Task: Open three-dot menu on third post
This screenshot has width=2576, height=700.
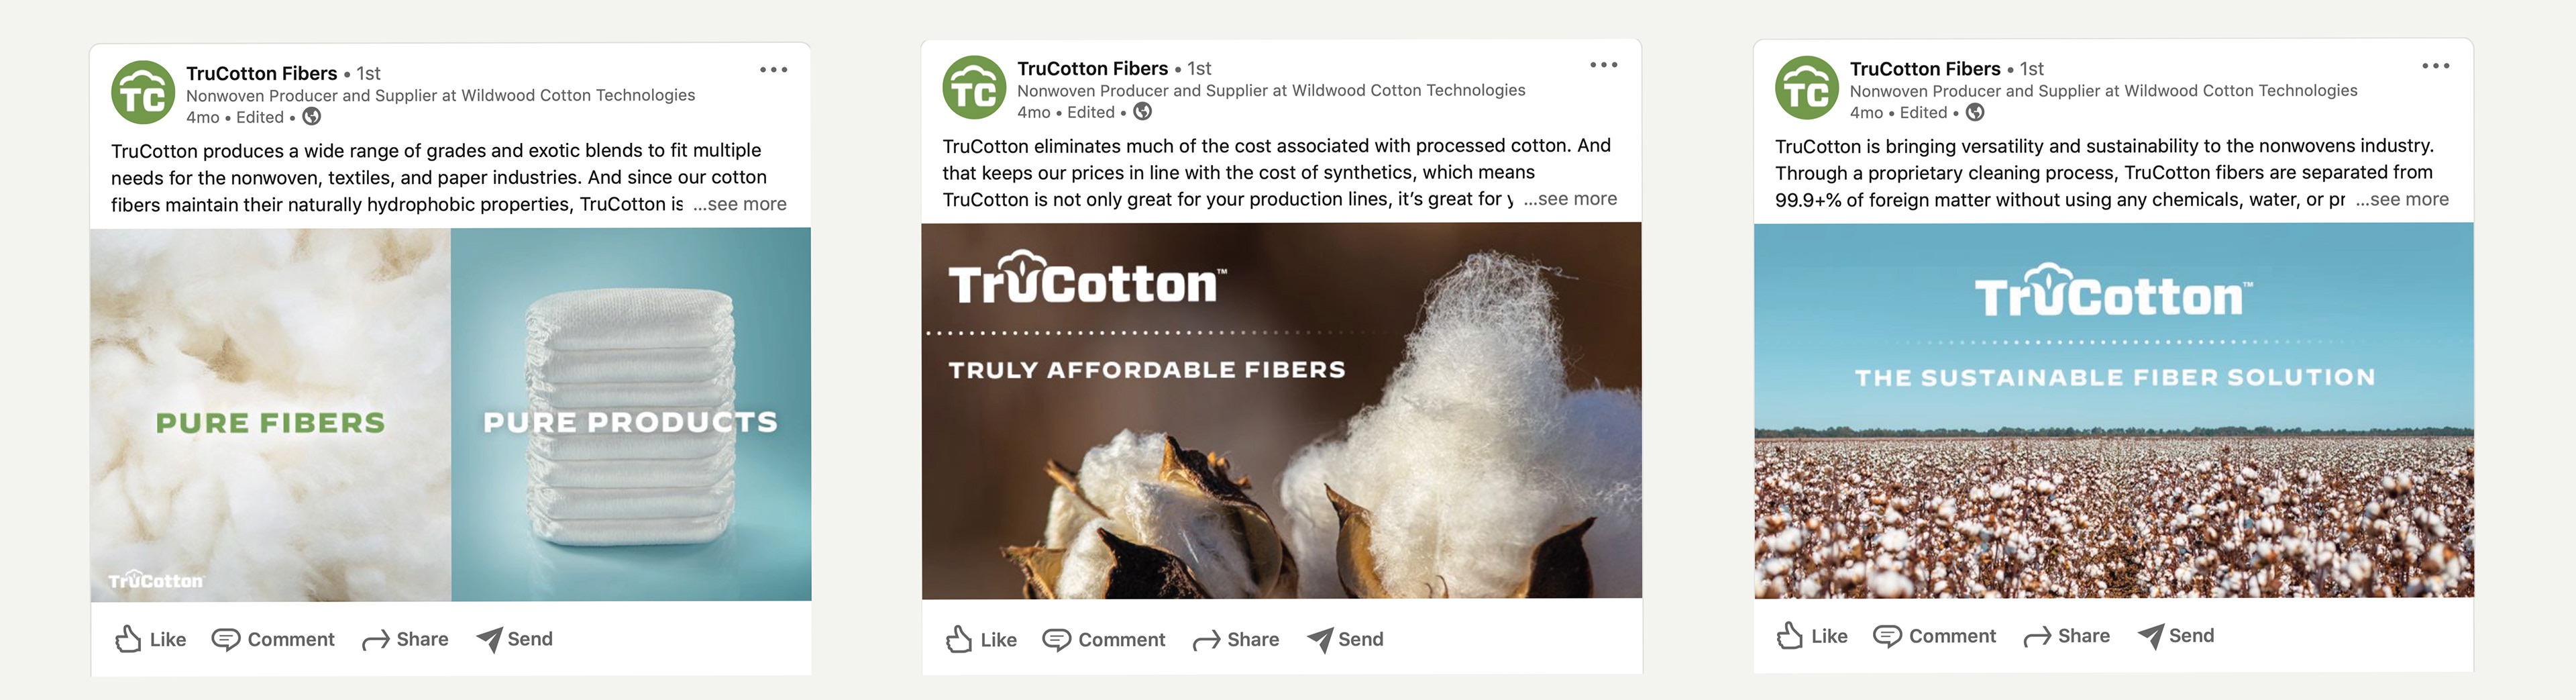Action: pos(2435,66)
